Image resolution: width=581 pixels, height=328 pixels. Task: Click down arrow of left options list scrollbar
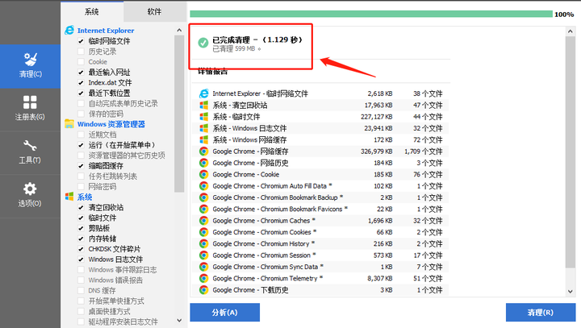pos(179,320)
